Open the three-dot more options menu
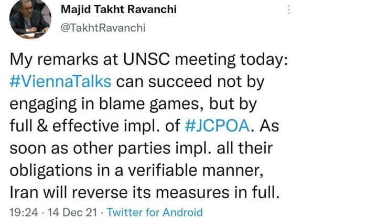Image resolution: width=388 pixels, height=218 pixels. click(289, 9)
